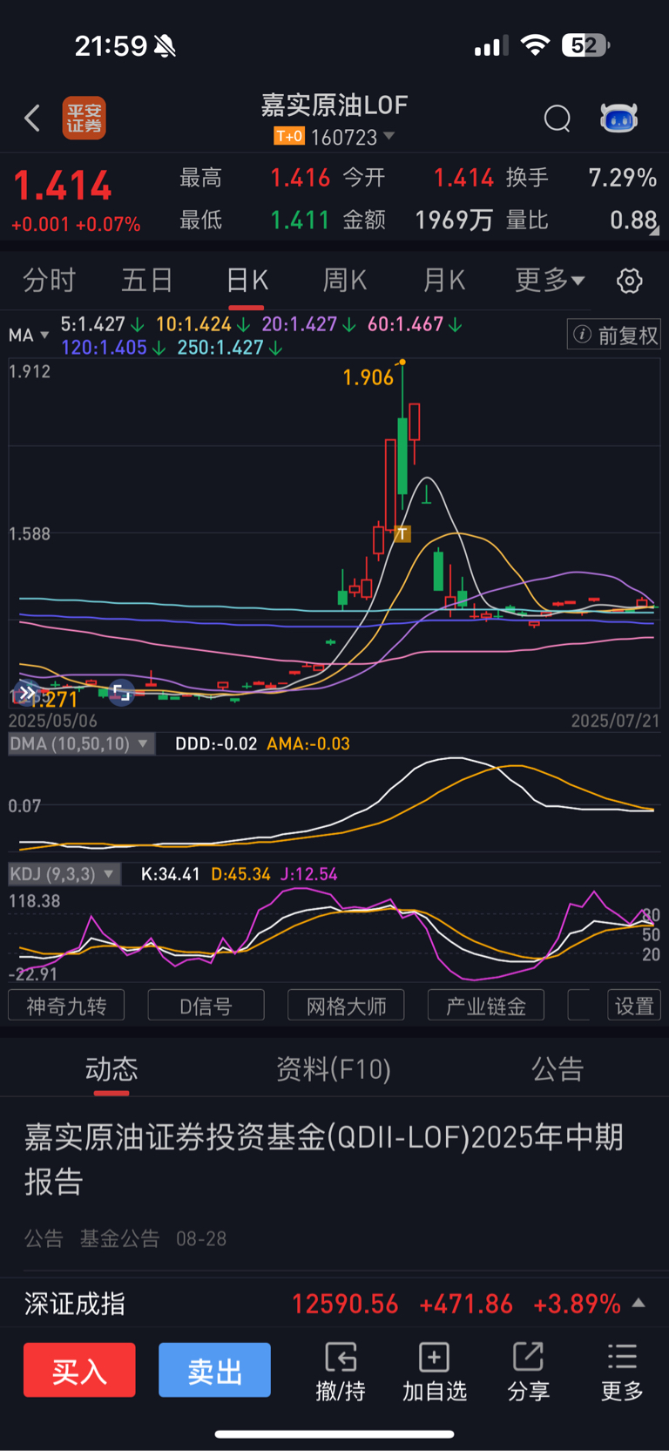669x1451 pixels.
Task: Tap the 嘉实原油LOF title
Action: click(334, 105)
